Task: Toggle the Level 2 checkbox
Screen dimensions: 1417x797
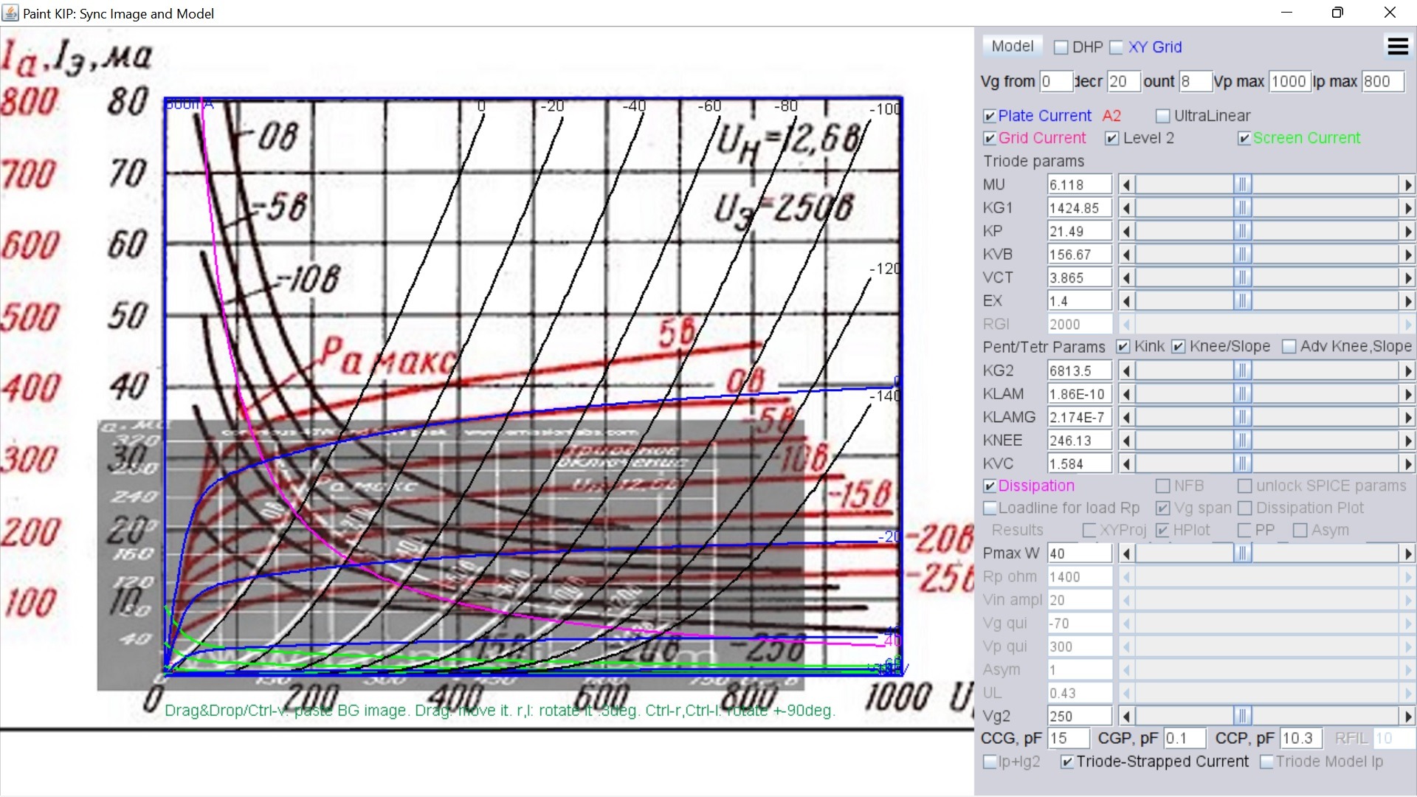Action: (1112, 138)
